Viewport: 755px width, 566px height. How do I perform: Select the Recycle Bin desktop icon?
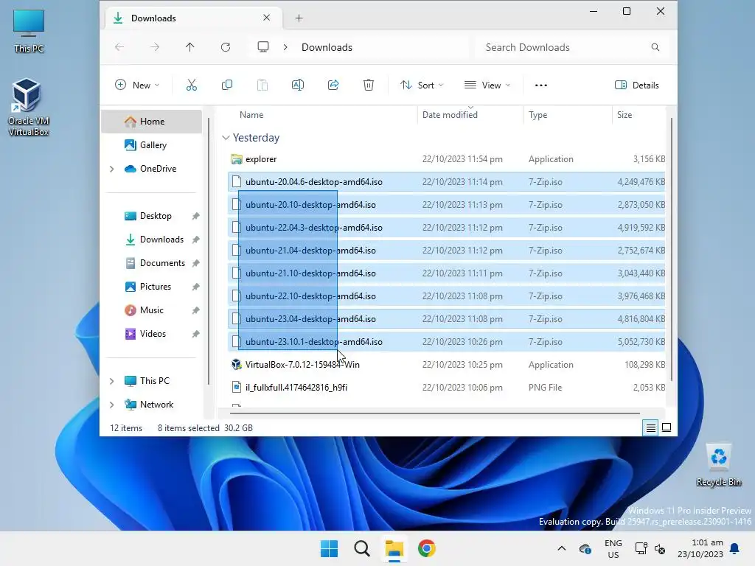click(718, 465)
